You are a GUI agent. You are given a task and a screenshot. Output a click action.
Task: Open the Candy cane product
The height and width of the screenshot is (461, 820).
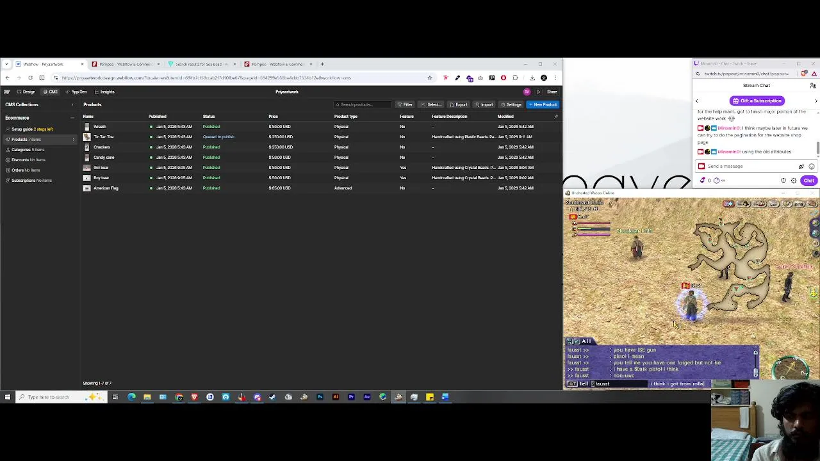point(104,158)
